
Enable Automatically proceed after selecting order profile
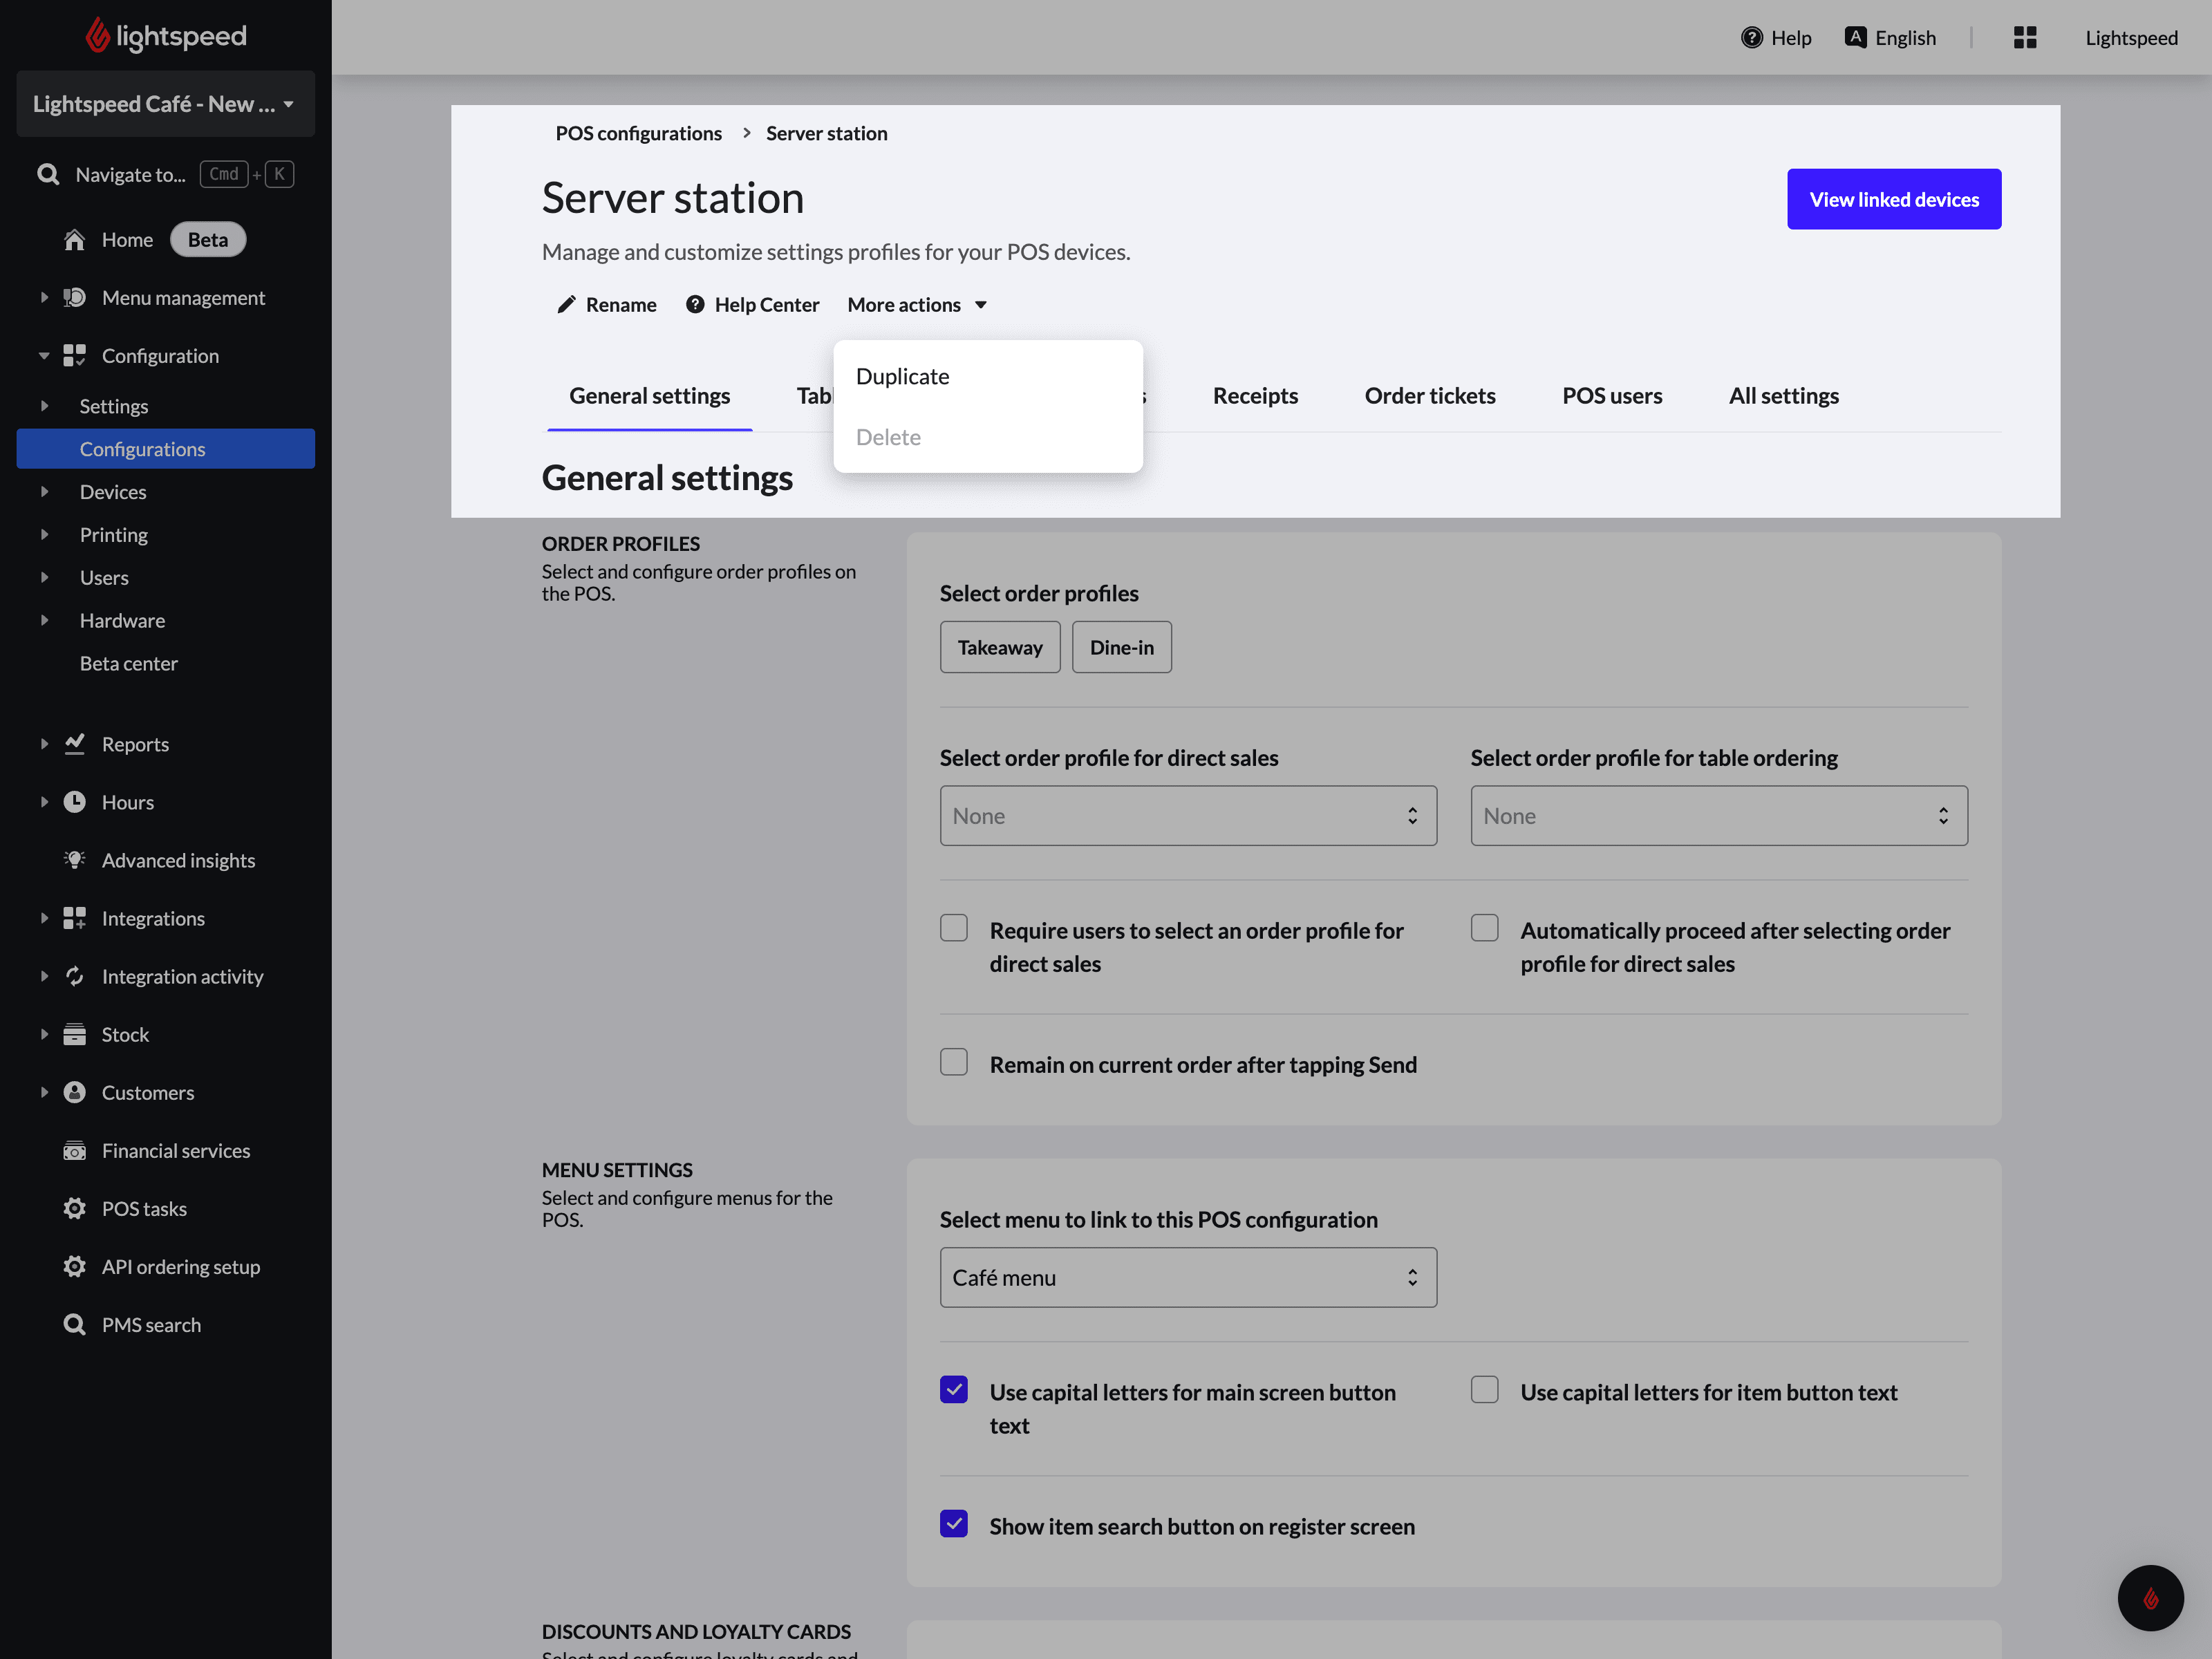click(x=1485, y=929)
